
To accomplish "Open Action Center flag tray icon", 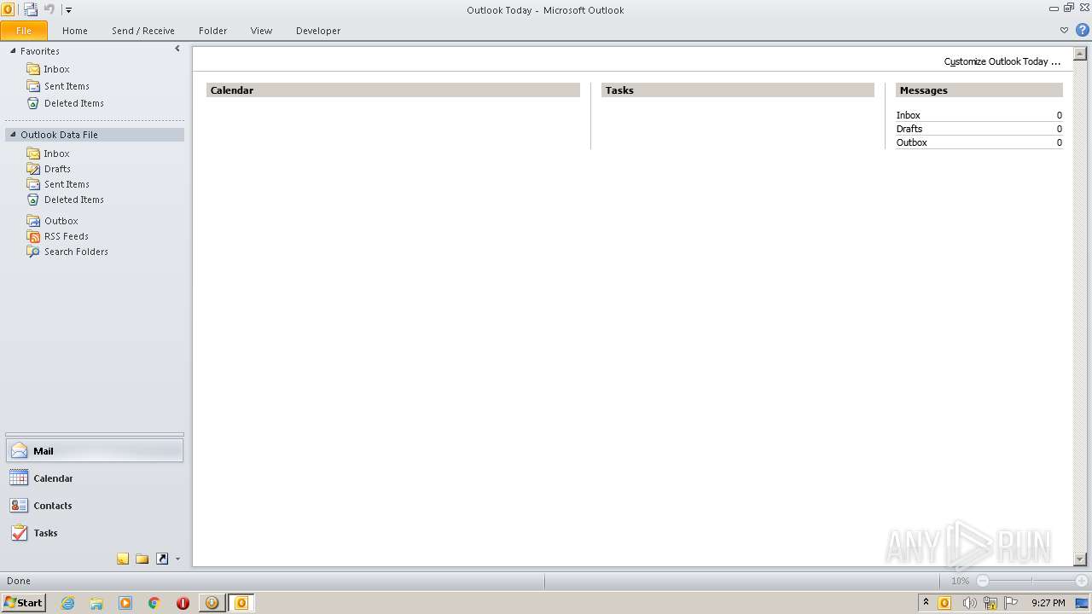I will (1011, 603).
